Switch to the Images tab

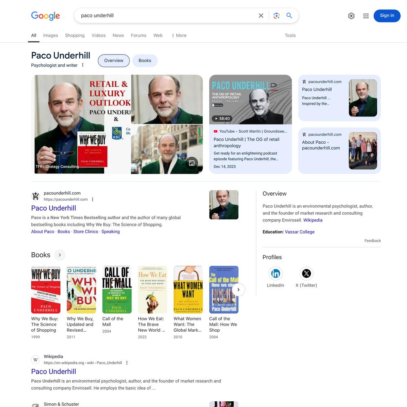tap(50, 35)
